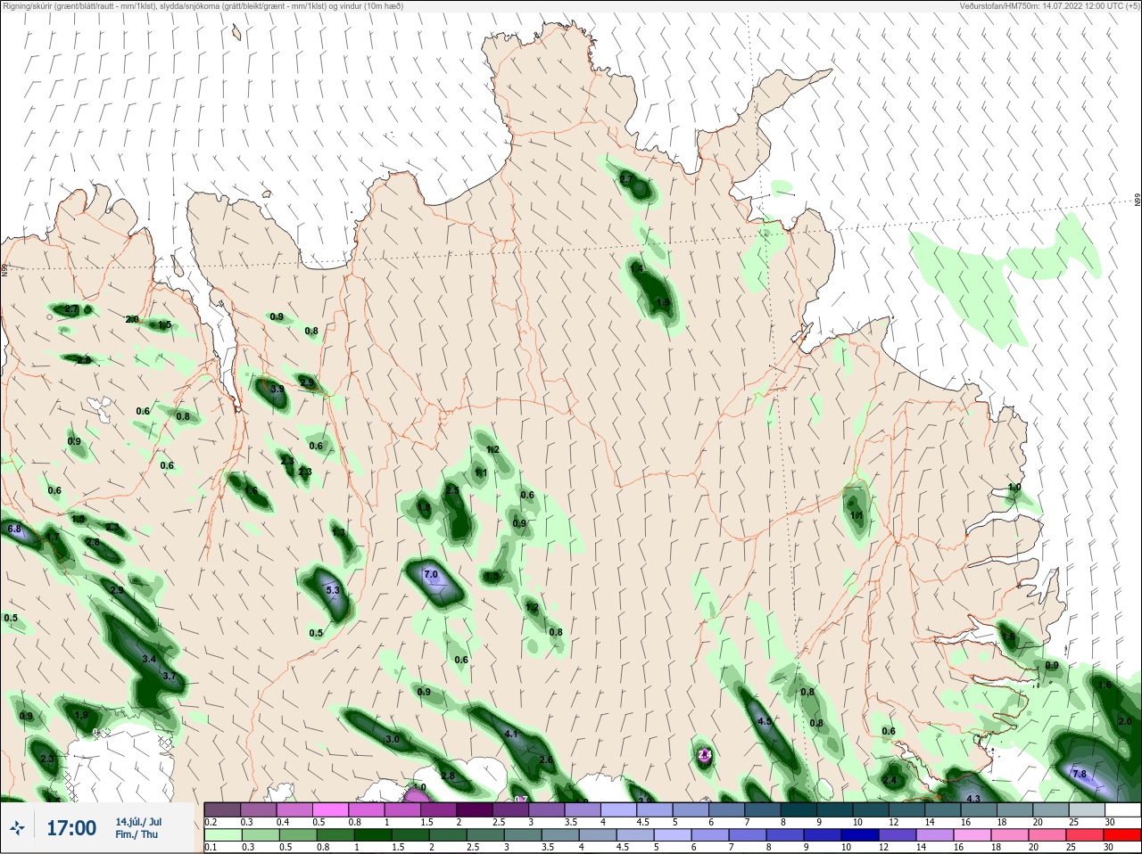The height and width of the screenshot is (854, 1142).
Task: Click the 5.3 precipitation value on the map
Action: pos(334,591)
